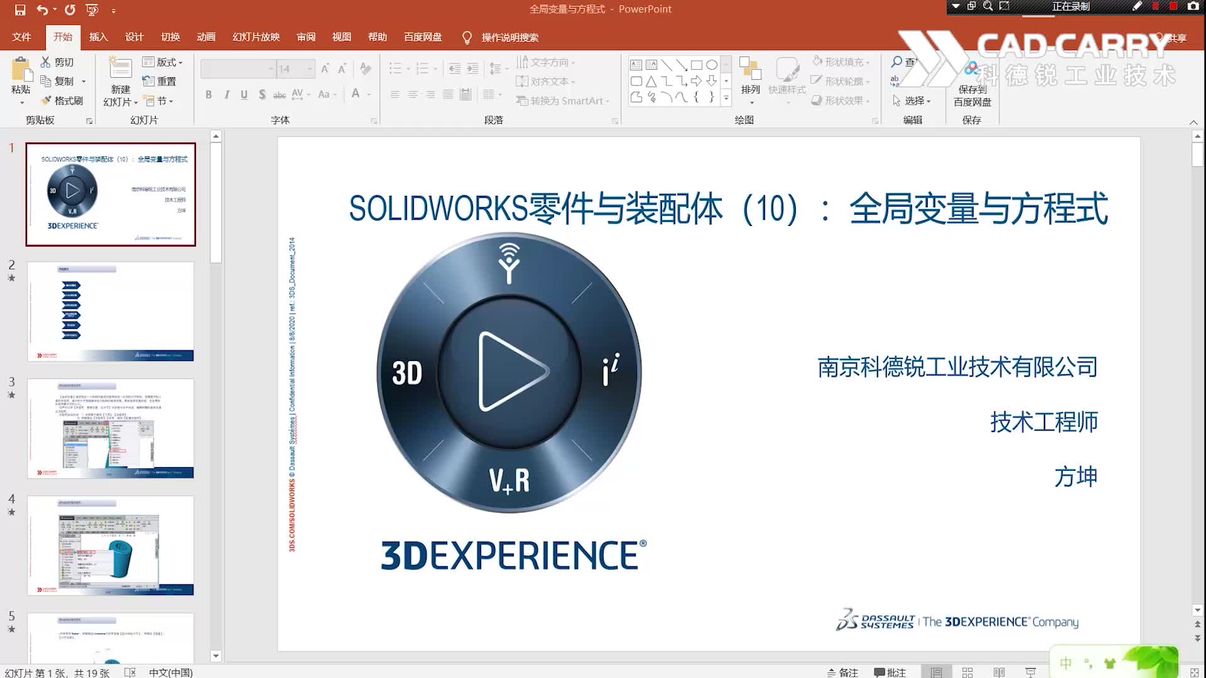
Task: Activate the 格式刷 format painter
Action: tap(62, 100)
